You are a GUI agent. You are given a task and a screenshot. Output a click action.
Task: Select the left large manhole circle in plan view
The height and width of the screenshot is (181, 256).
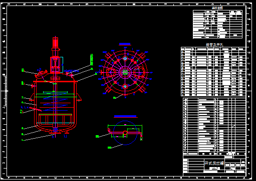coord(111,72)
